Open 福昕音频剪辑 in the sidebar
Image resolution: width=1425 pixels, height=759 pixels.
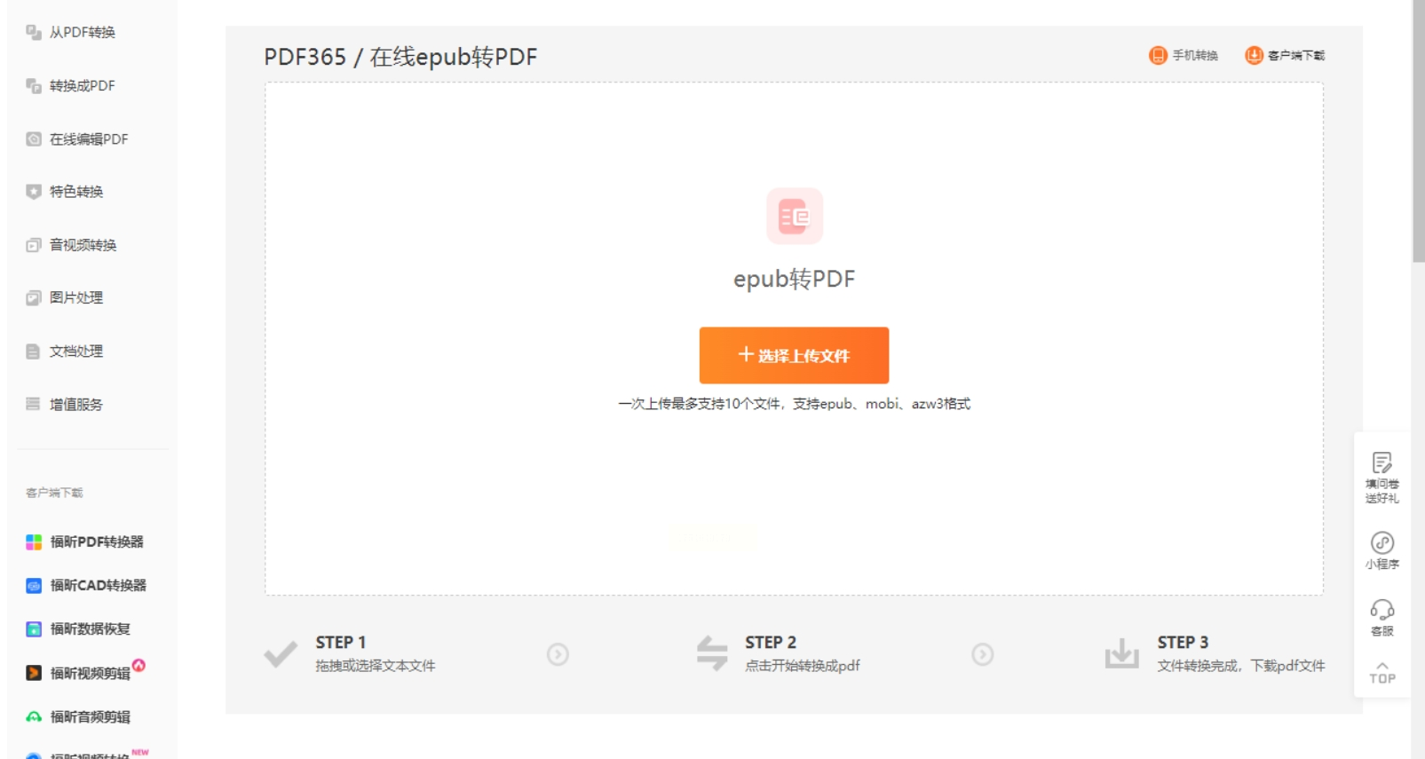(77, 716)
